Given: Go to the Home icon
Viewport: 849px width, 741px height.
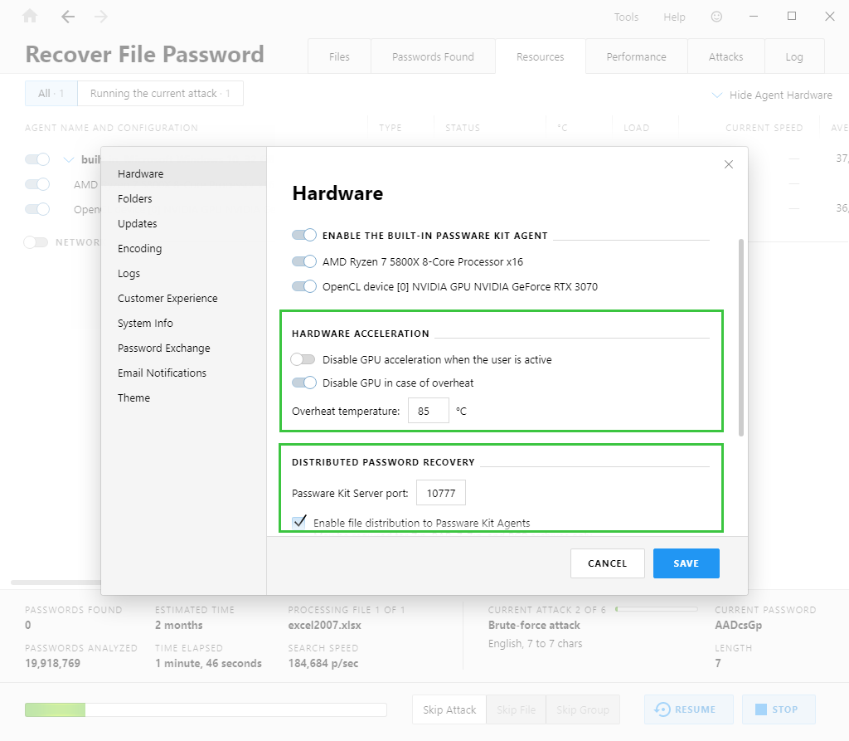Looking at the screenshot, I should (30, 17).
